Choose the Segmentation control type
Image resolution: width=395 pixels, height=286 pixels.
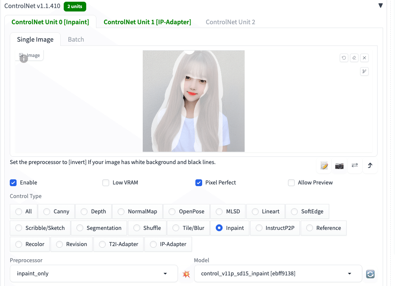tap(99, 228)
